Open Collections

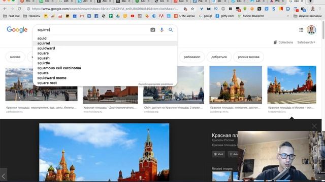pos(283,42)
